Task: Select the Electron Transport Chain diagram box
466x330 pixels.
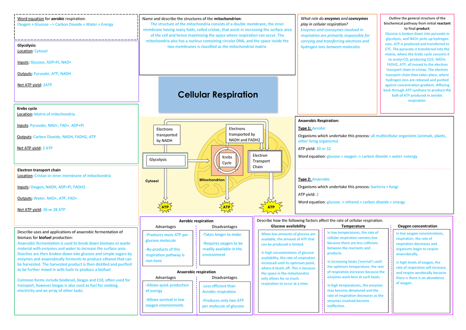Action: point(266,161)
